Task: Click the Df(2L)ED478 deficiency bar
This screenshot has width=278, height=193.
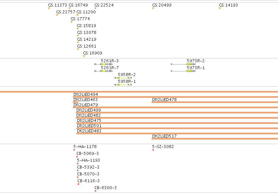Action: click(215, 102)
